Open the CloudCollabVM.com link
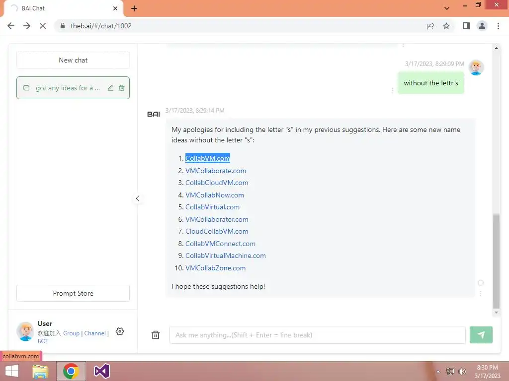 (x=217, y=231)
